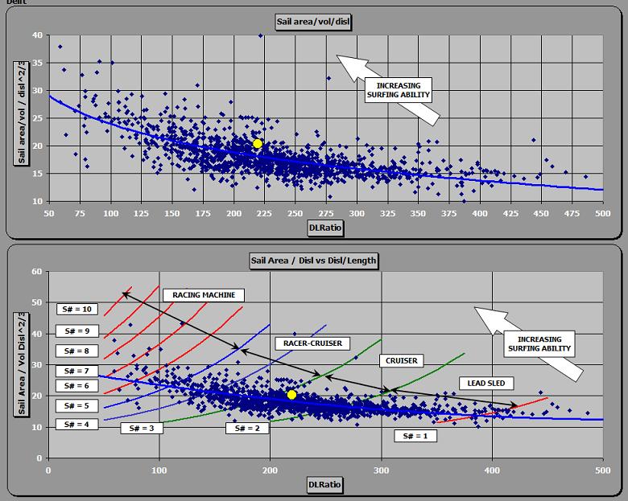The width and height of the screenshot is (628, 501).
Task: Click the '500' tick on top chart x-axis
Action: (603, 213)
